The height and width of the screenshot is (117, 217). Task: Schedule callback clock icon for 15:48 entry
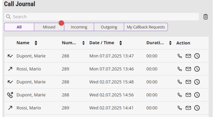click(x=197, y=82)
